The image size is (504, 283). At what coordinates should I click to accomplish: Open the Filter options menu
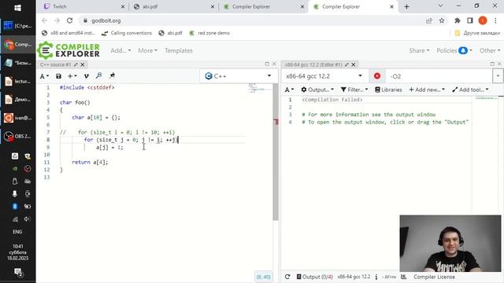pyautogui.click(x=354, y=90)
